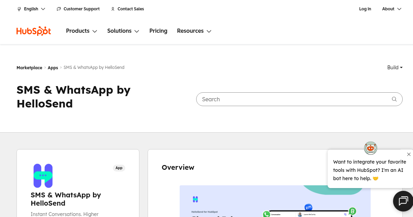Focus the marketplace Search field

pyautogui.click(x=299, y=99)
